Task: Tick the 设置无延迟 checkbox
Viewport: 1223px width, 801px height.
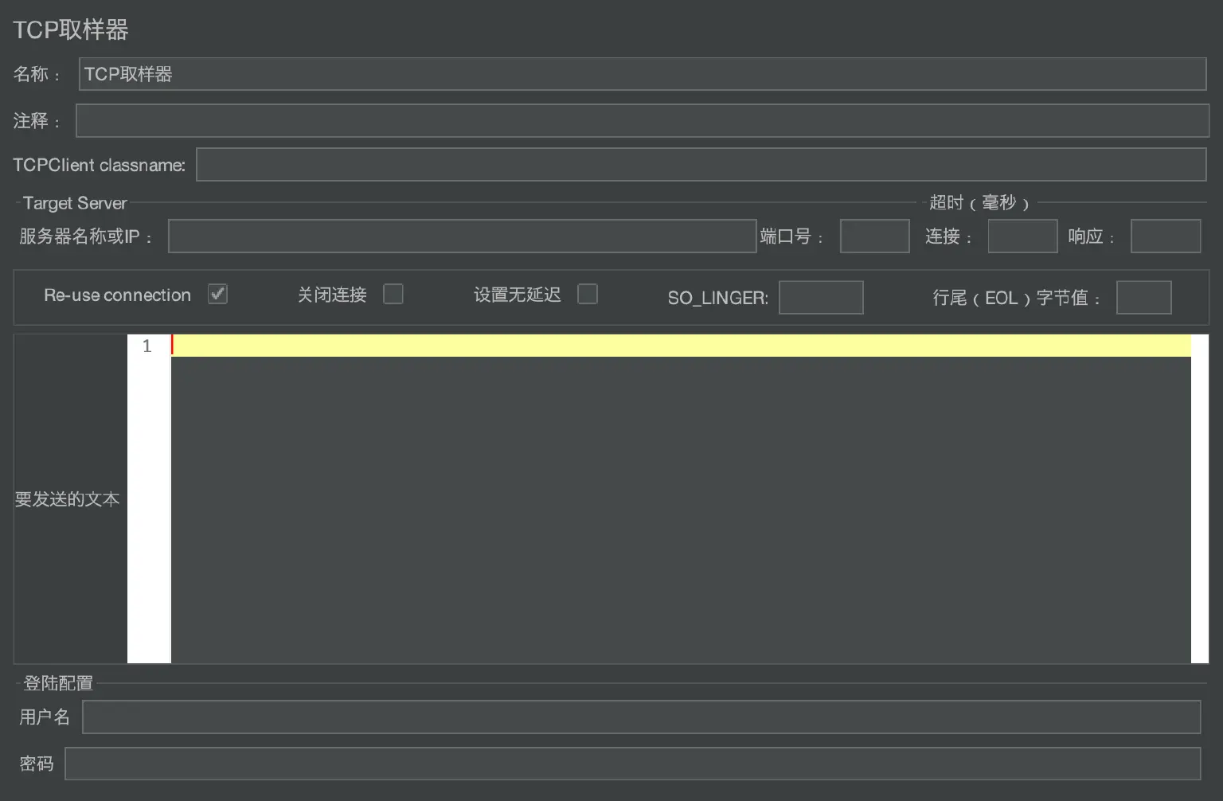Action: tap(588, 294)
